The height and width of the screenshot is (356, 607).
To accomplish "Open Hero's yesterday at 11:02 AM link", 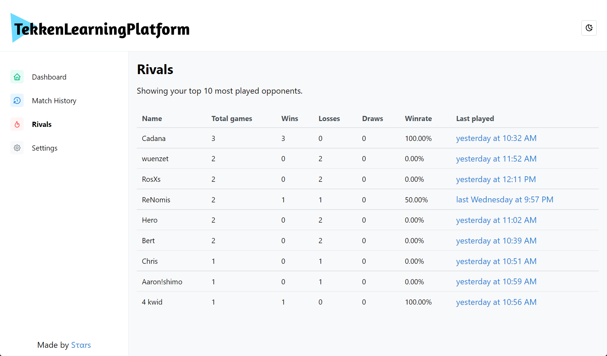I will 496,220.
